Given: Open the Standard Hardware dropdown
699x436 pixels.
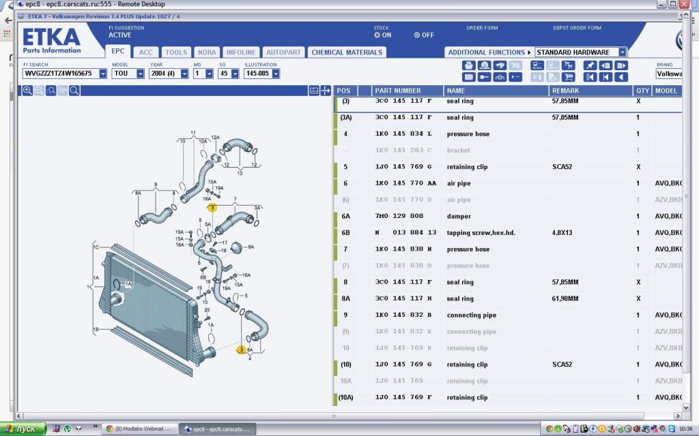Looking at the screenshot, I should [x=623, y=52].
